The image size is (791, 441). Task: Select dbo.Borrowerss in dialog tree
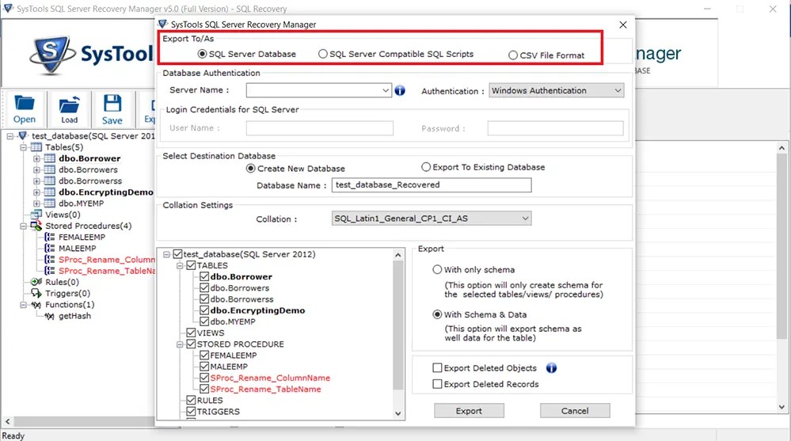click(241, 299)
